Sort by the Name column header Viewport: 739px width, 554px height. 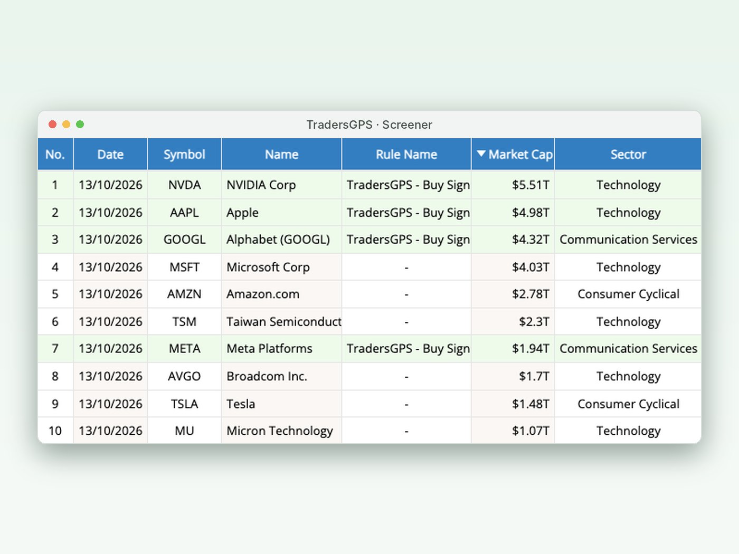click(x=281, y=154)
